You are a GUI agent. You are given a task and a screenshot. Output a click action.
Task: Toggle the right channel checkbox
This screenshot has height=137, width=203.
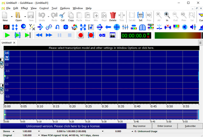coord(2,89)
